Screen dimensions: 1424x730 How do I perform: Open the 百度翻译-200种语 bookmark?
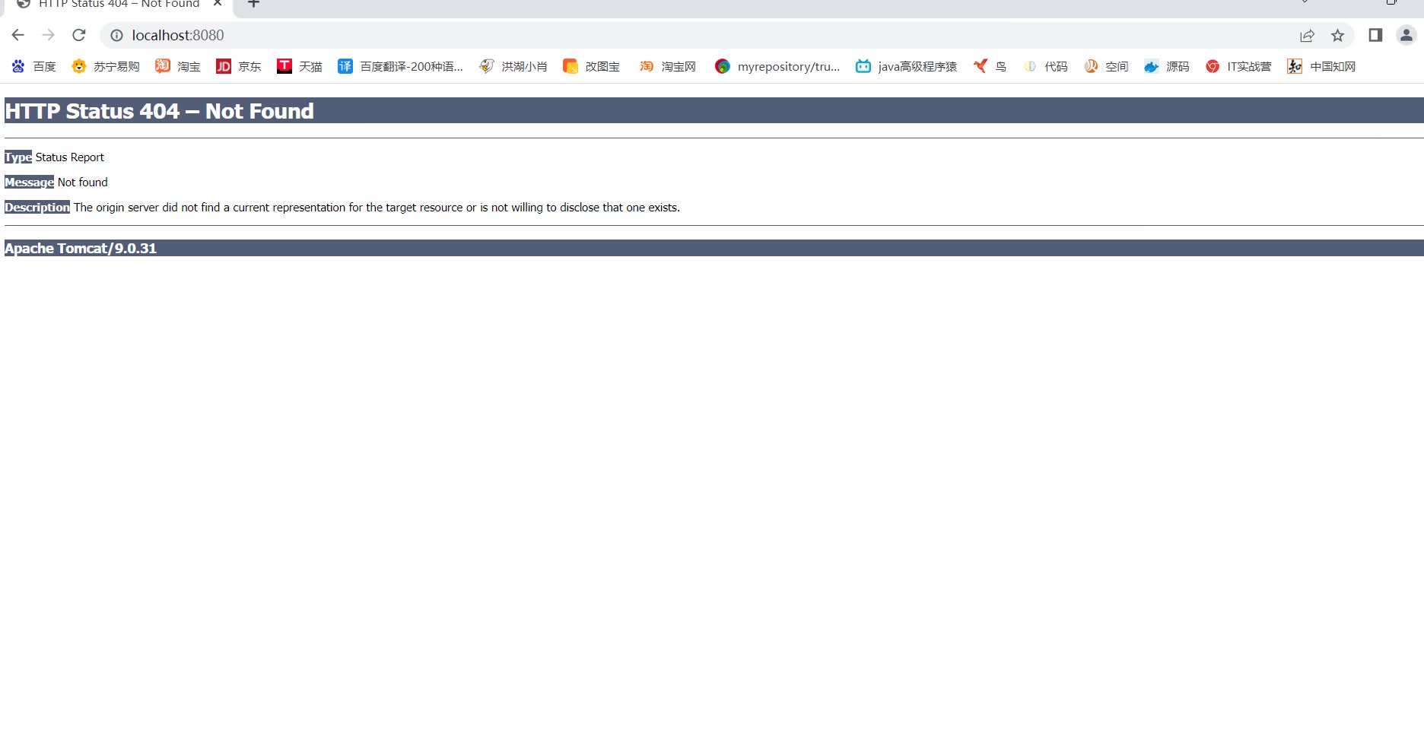pyautogui.click(x=400, y=66)
